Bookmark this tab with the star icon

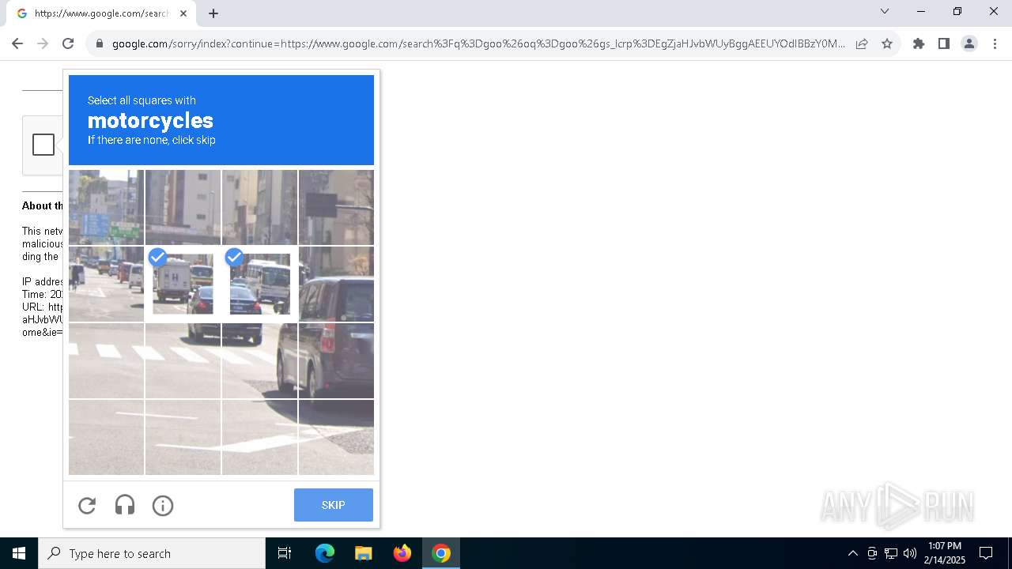point(887,43)
